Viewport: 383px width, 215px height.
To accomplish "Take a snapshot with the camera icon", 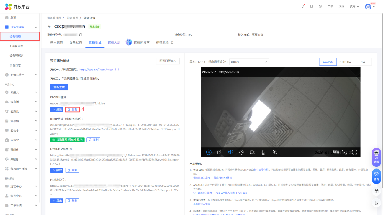I will (x=220, y=152).
